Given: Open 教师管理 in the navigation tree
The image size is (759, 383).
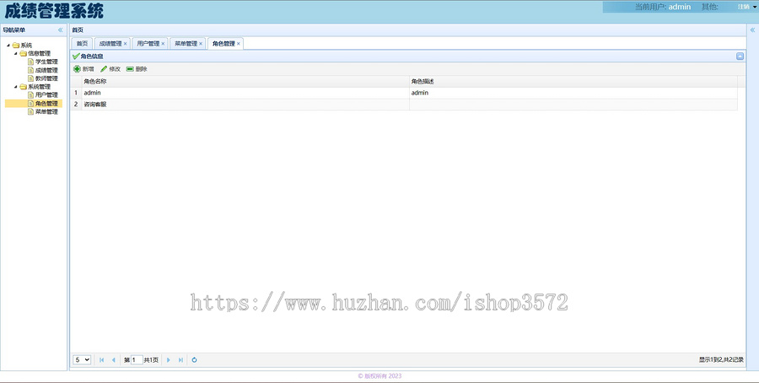Looking at the screenshot, I should pyautogui.click(x=46, y=78).
